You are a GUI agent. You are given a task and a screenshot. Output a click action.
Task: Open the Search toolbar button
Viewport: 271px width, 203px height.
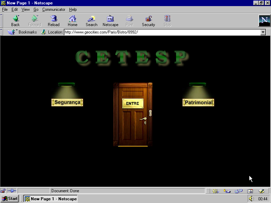click(x=91, y=21)
